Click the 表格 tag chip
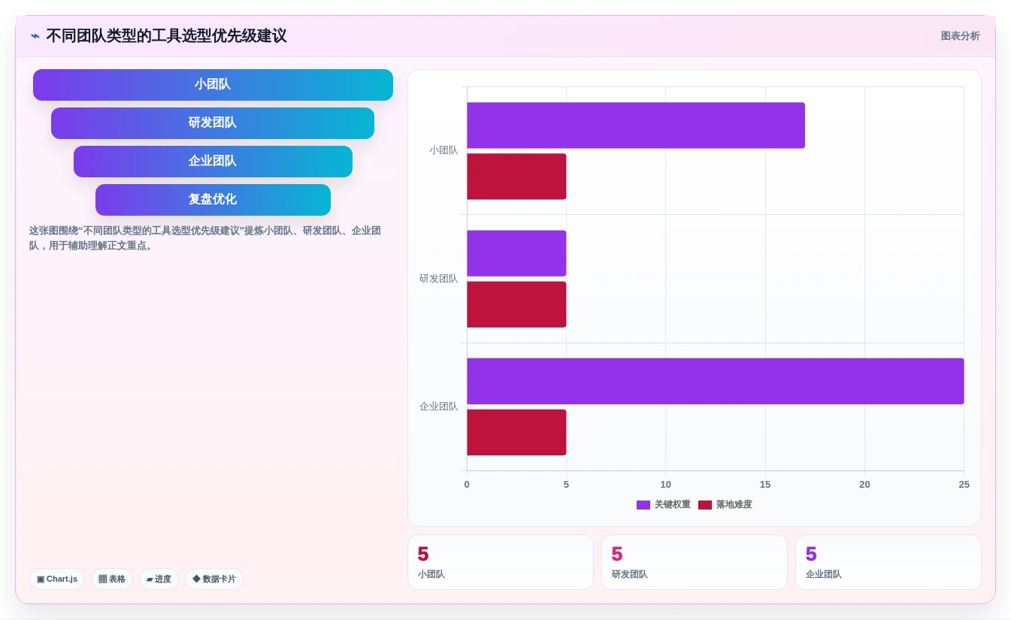The height and width of the screenshot is (620, 1011). click(112, 579)
